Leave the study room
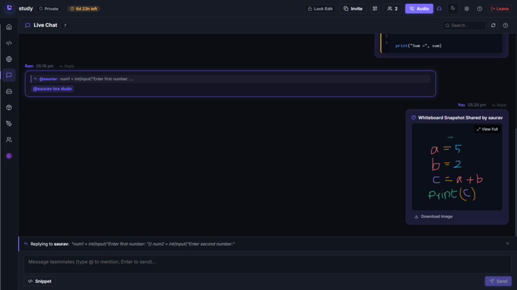 pyautogui.click(x=500, y=9)
